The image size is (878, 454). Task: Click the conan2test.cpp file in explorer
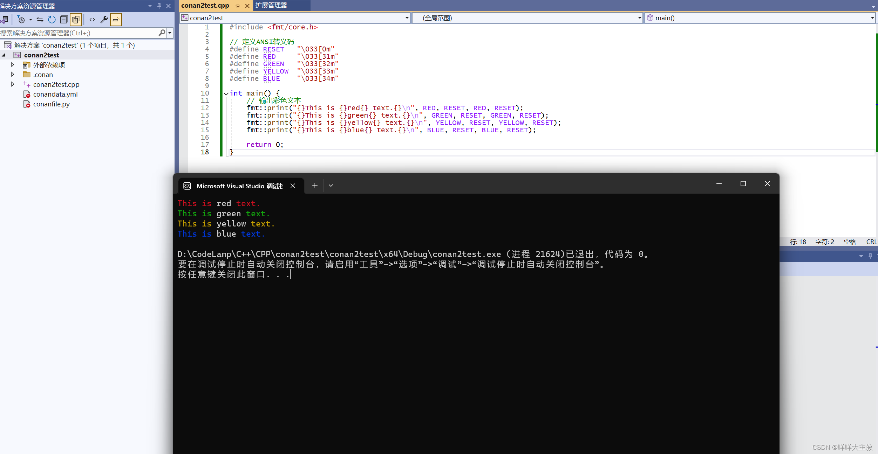coord(56,84)
